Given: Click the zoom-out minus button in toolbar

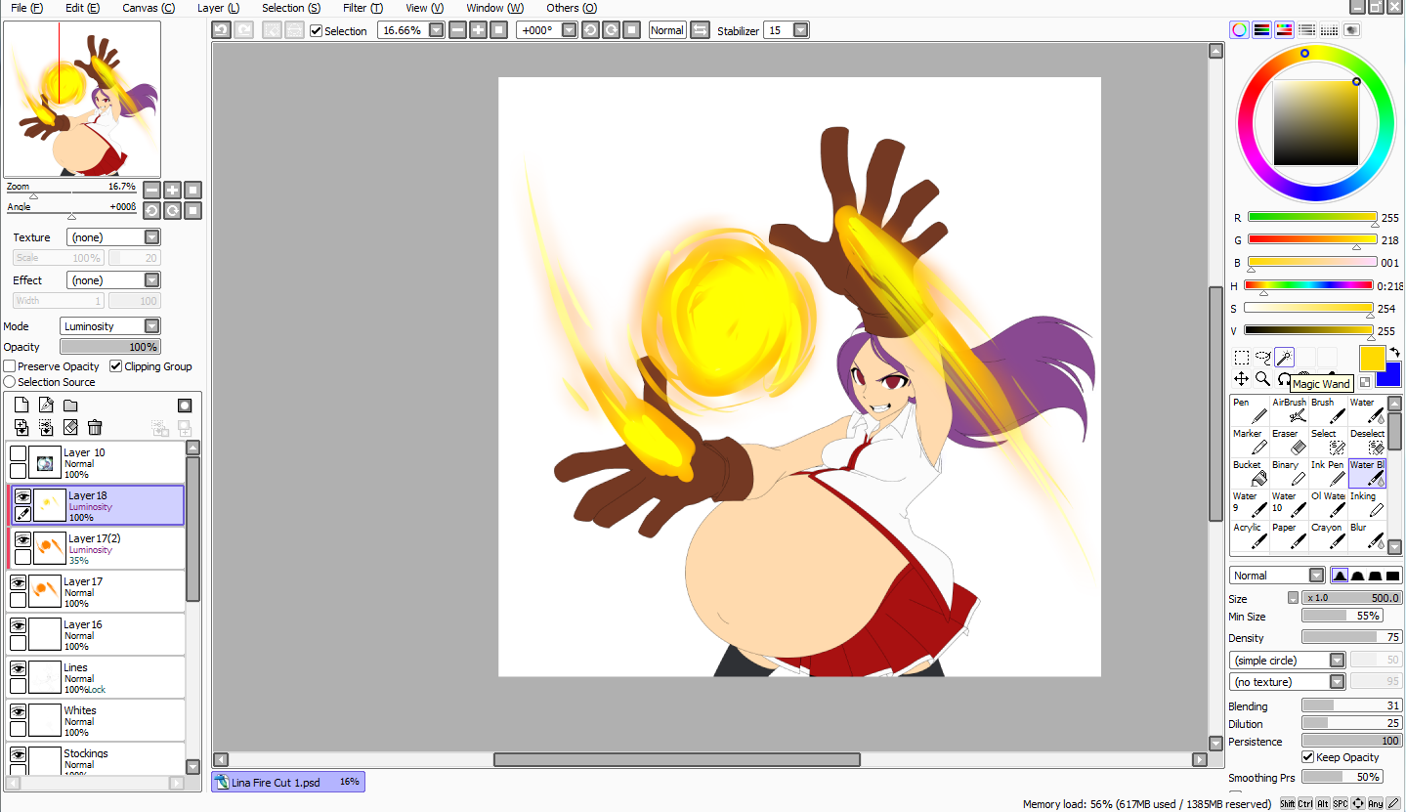Looking at the screenshot, I should point(457,30).
